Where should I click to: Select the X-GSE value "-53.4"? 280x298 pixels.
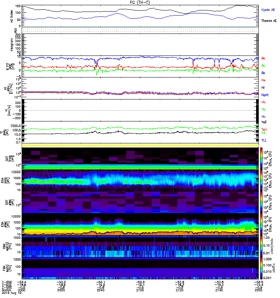click(22, 282)
